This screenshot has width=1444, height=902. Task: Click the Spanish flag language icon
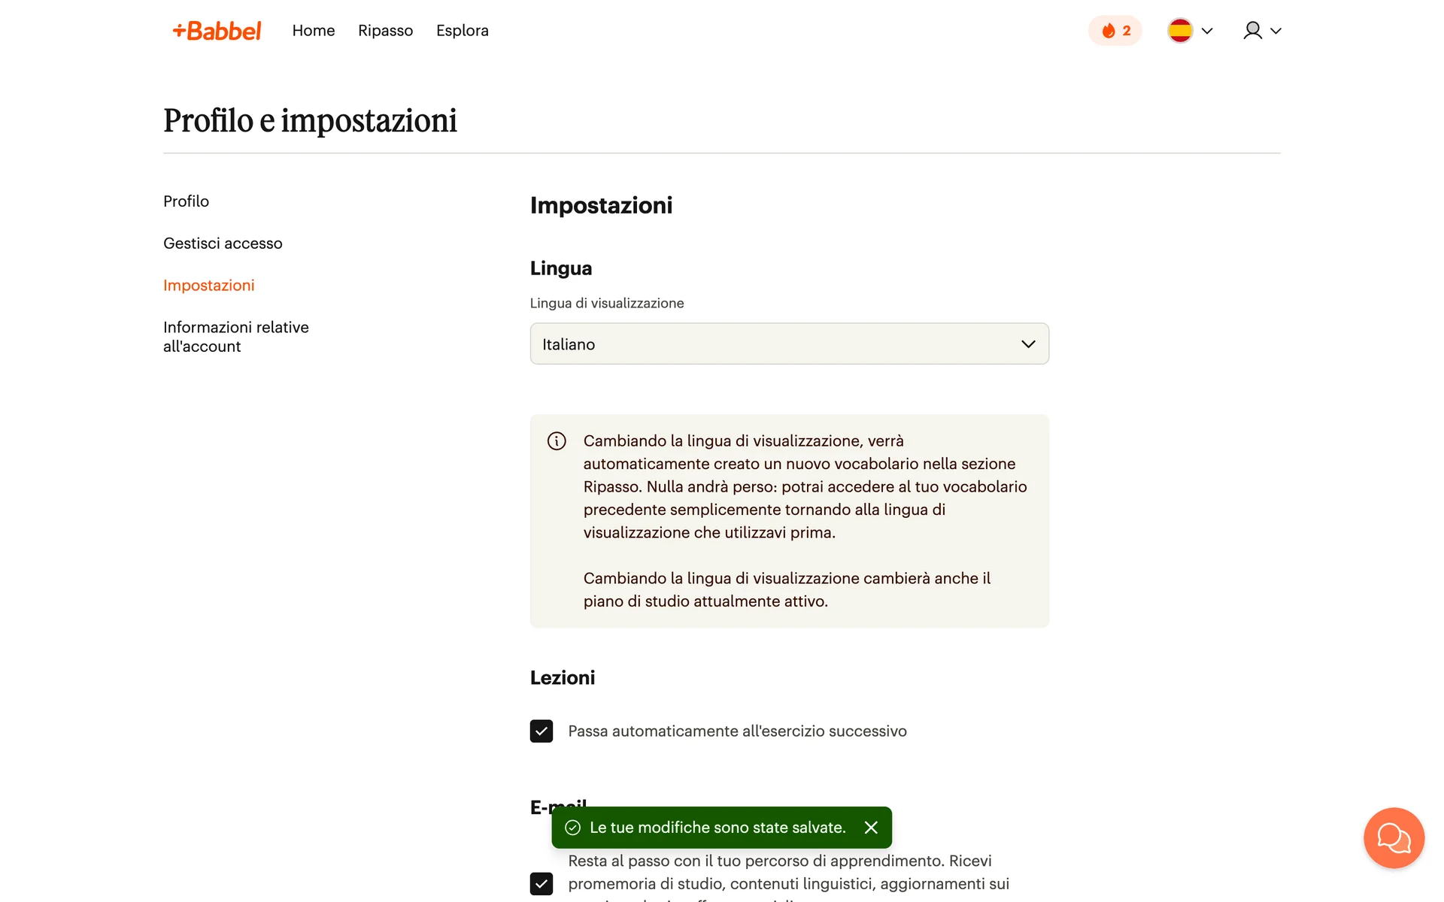click(x=1180, y=31)
